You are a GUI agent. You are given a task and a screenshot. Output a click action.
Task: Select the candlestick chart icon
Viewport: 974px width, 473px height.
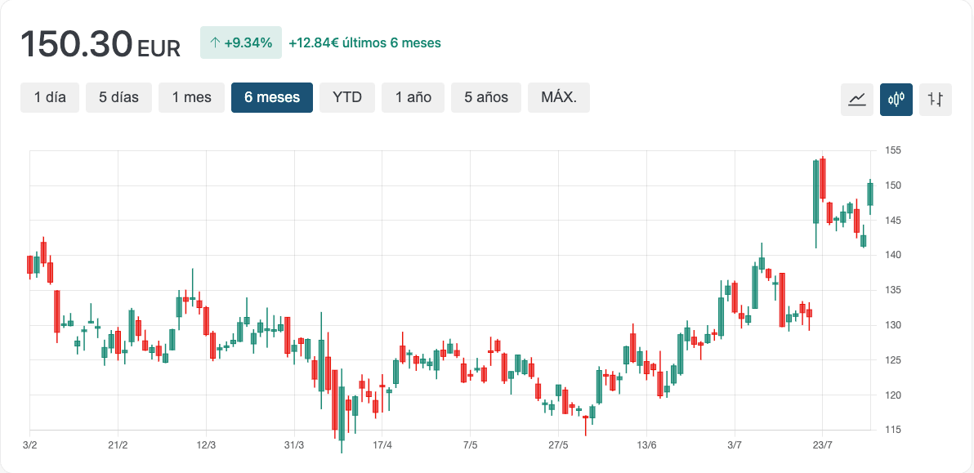pyautogui.click(x=896, y=100)
